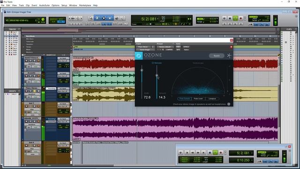Toggle Safe button in plugin header
300x169 pixels.
pos(178,50)
